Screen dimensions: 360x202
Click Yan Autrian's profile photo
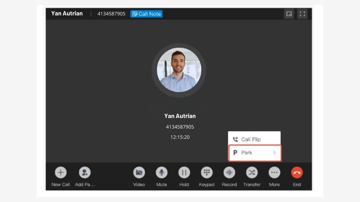(x=179, y=70)
